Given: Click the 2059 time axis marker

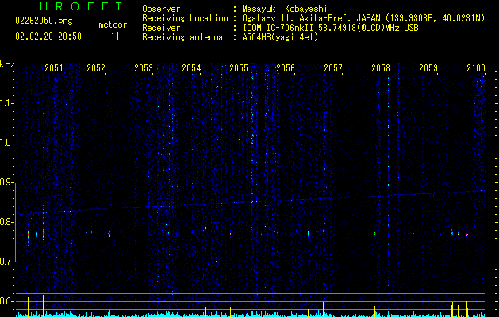Looking at the screenshot, I should [x=428, y=68].
